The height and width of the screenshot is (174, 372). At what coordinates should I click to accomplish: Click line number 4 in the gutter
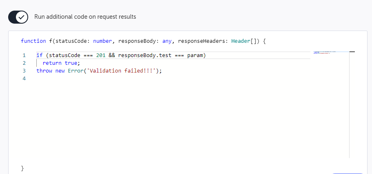pyautogui.click(x=24, y=78)
